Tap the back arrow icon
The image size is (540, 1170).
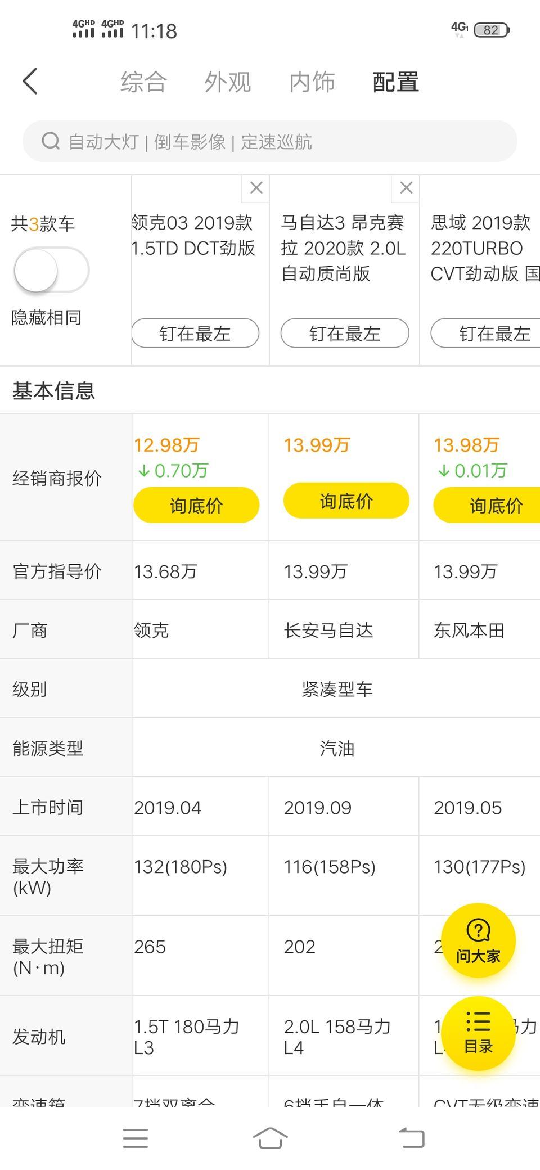point(30,82)
